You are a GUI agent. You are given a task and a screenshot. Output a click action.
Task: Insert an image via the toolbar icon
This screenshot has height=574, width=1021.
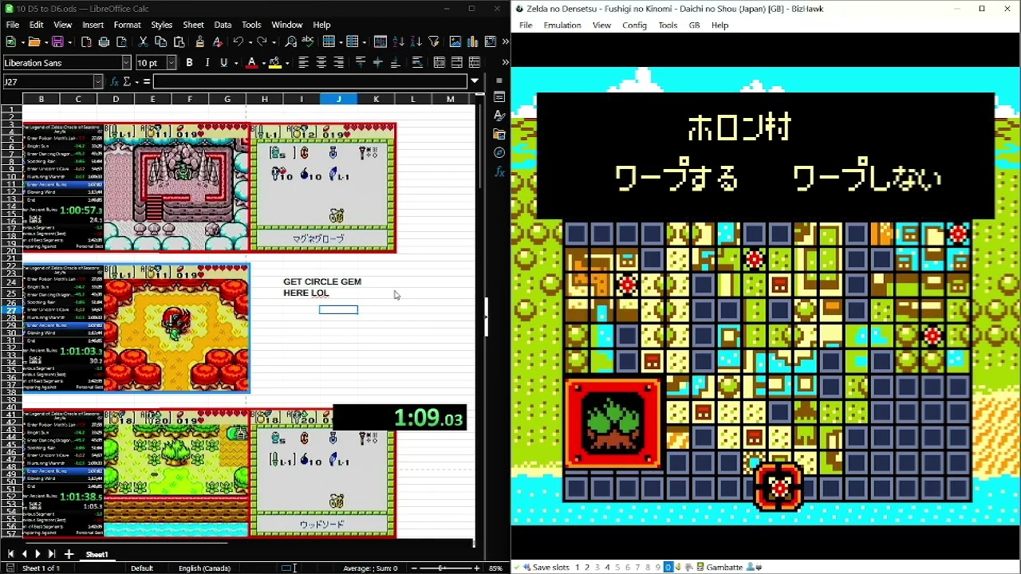(455, 41)
